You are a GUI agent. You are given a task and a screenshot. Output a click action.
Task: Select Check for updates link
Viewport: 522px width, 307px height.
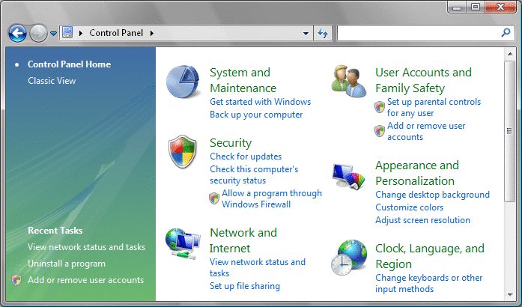click(x=246, y=156)
